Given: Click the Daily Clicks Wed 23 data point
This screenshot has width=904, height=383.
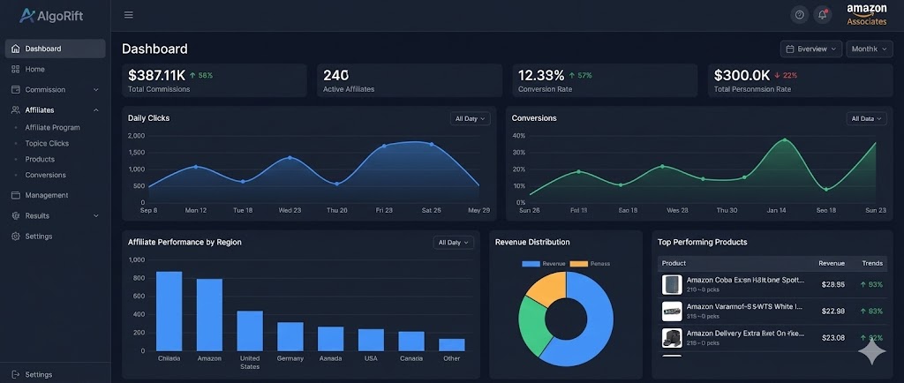Looking at the screenshot, I should coord(290,157).
